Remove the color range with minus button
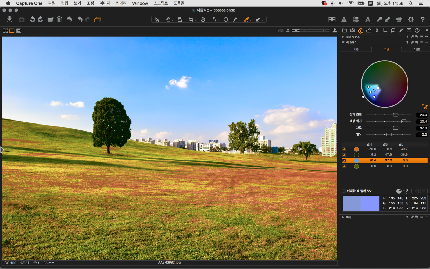Viewport: 430px width, 269px height. (x=424, y=191)
